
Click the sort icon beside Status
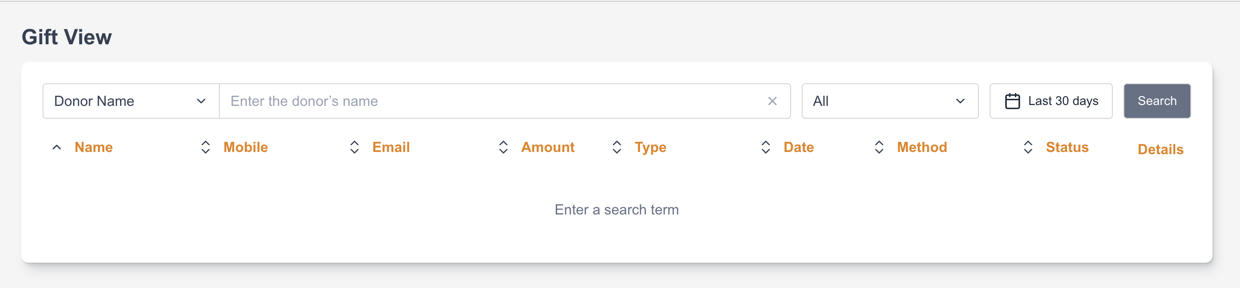[1028, 148]
